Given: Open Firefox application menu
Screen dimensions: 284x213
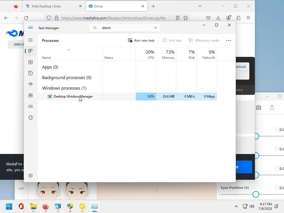Looking at the screenshot, I should [248, 18].
